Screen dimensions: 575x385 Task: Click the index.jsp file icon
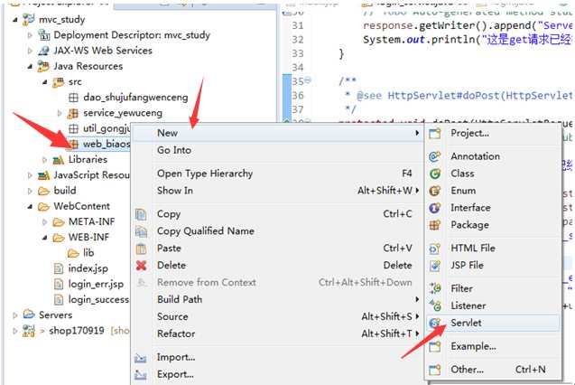(59, 268)
